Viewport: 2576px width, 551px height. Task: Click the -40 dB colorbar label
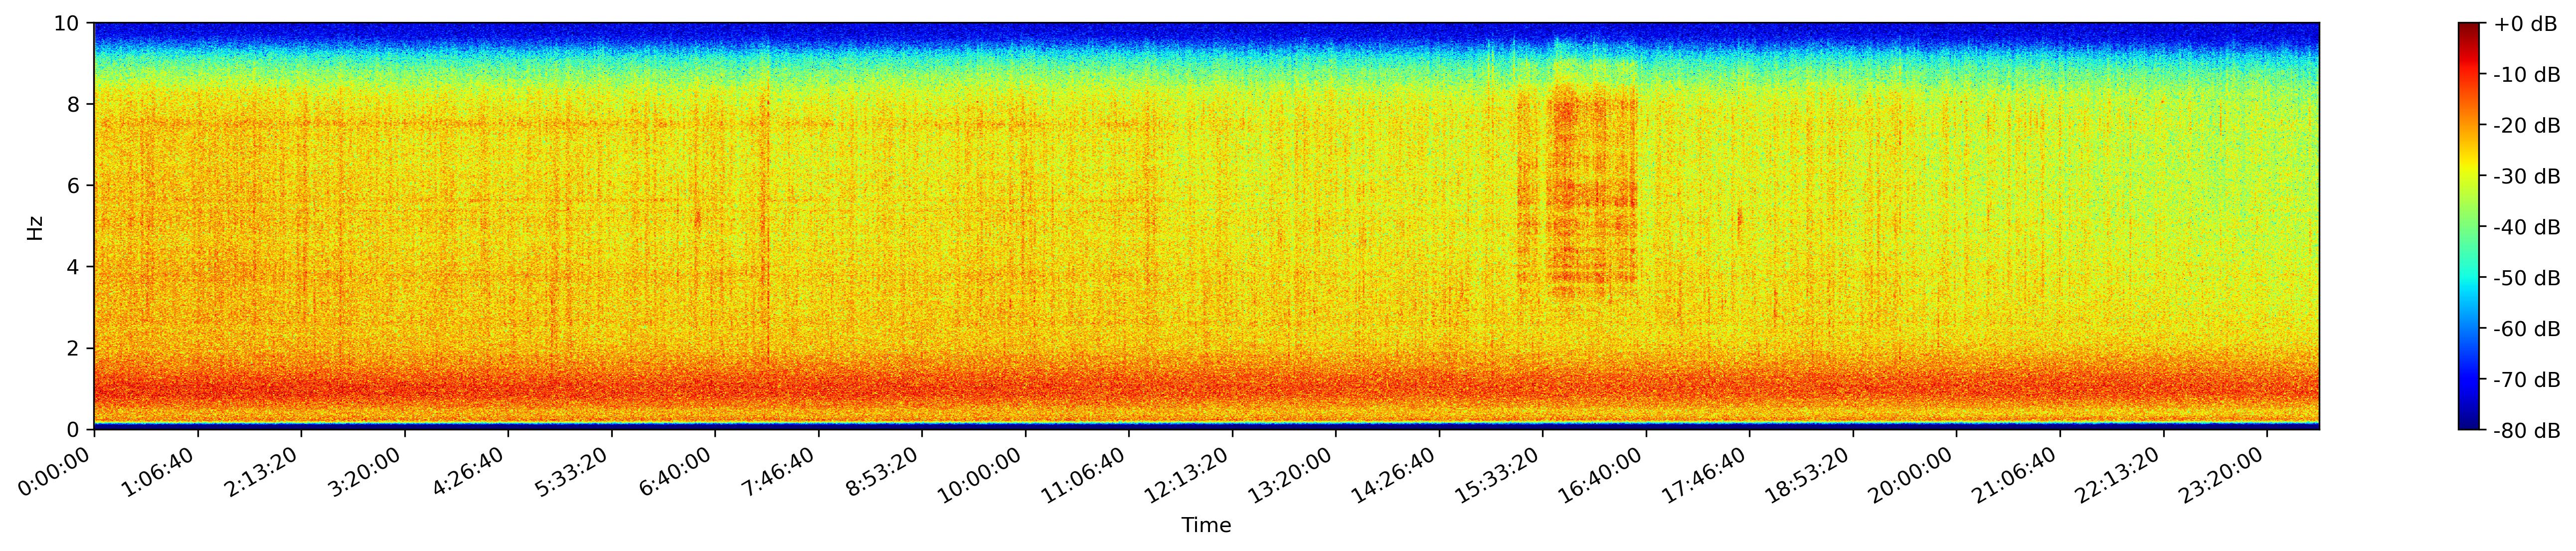tap(2527, 228)
